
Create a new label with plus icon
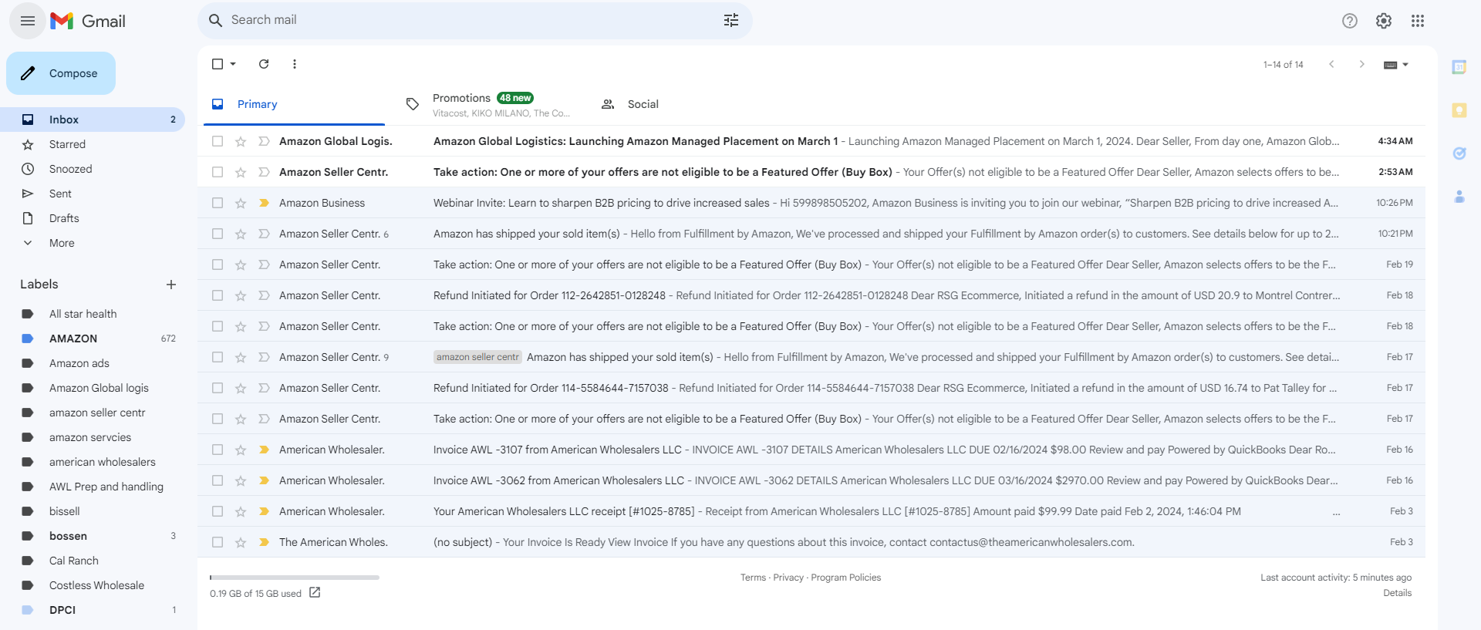[171, 285]
